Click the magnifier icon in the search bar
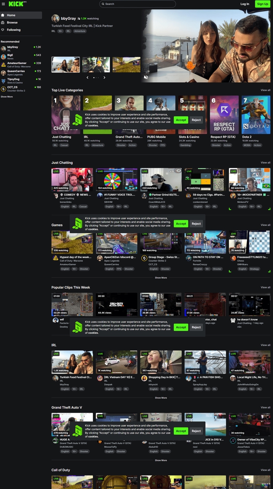The image size is (273, 489). coord(103,4)
